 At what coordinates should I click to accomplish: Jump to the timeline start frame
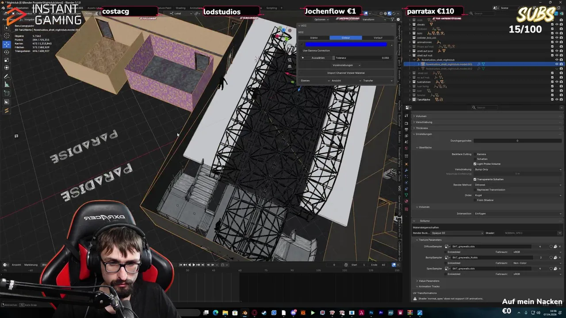pos(181,265)
